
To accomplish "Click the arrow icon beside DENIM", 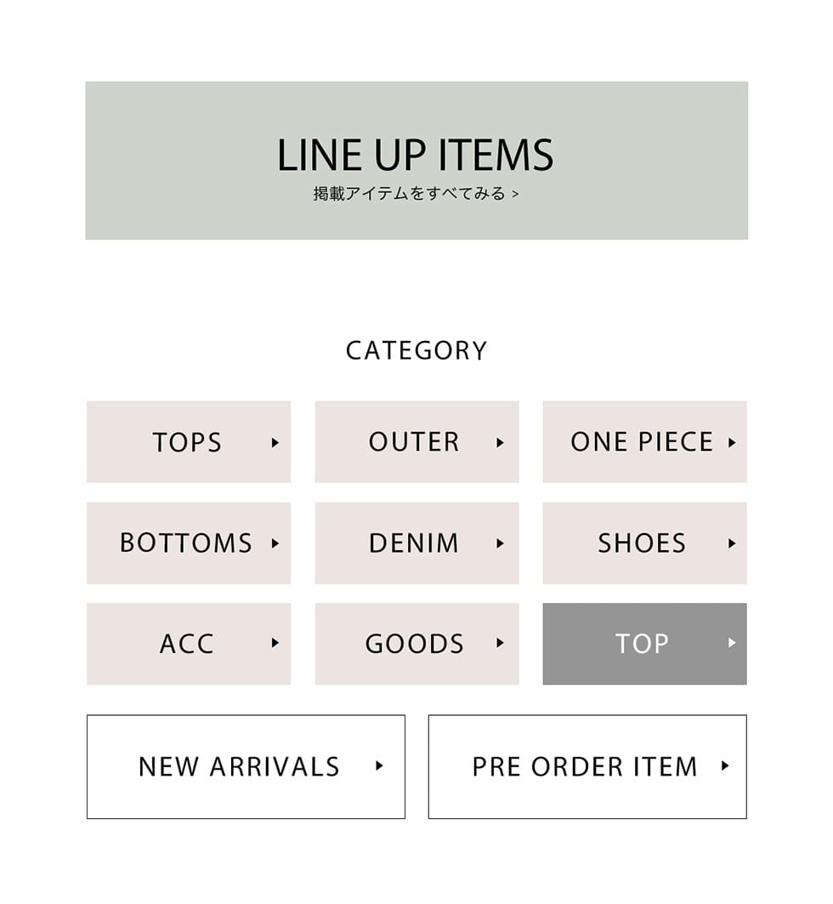I will 500,543.
